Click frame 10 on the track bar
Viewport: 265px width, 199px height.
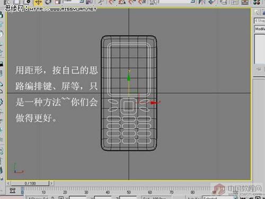pyautogui.click(x=43, y=192)
